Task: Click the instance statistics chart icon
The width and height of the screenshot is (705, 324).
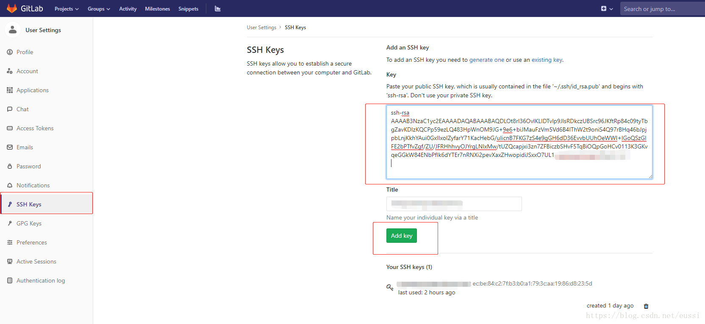Action: (218, 8)
